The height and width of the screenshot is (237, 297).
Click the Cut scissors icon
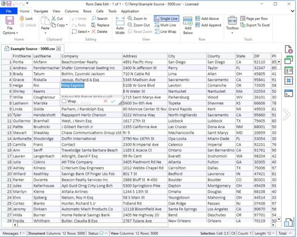click(x=53, y=18)
